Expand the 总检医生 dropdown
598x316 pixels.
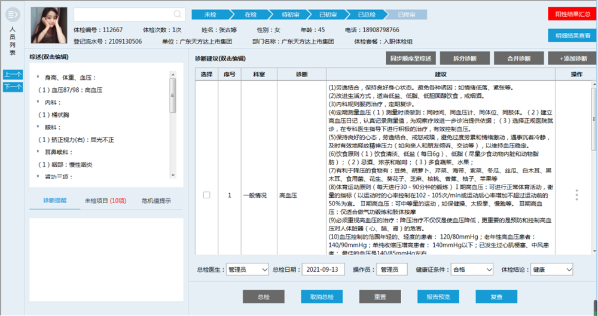pos(248,269)
